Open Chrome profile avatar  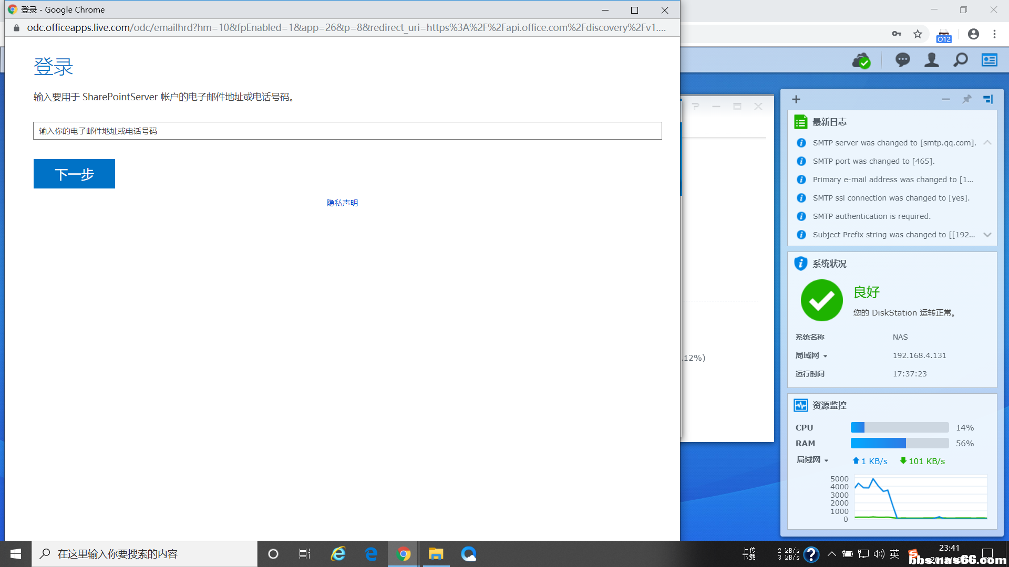coord(973,34)
